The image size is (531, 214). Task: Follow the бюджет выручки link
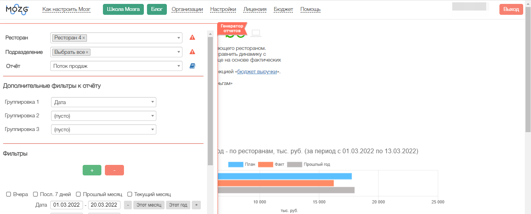(257, 72)
